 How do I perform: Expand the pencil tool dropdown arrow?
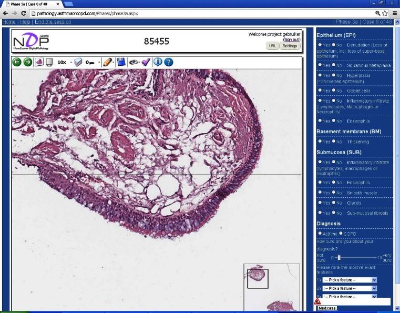coord(113,62)
